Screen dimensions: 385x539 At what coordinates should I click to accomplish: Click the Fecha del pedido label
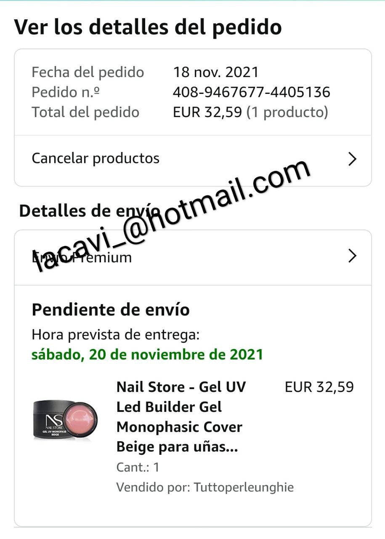(88, 72)
